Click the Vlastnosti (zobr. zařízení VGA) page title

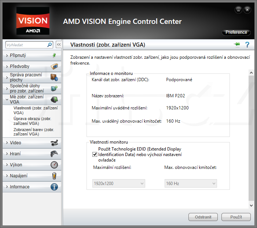tap(108, 45)
